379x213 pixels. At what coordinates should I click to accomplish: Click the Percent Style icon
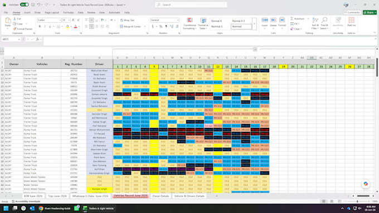coord(161,26)
